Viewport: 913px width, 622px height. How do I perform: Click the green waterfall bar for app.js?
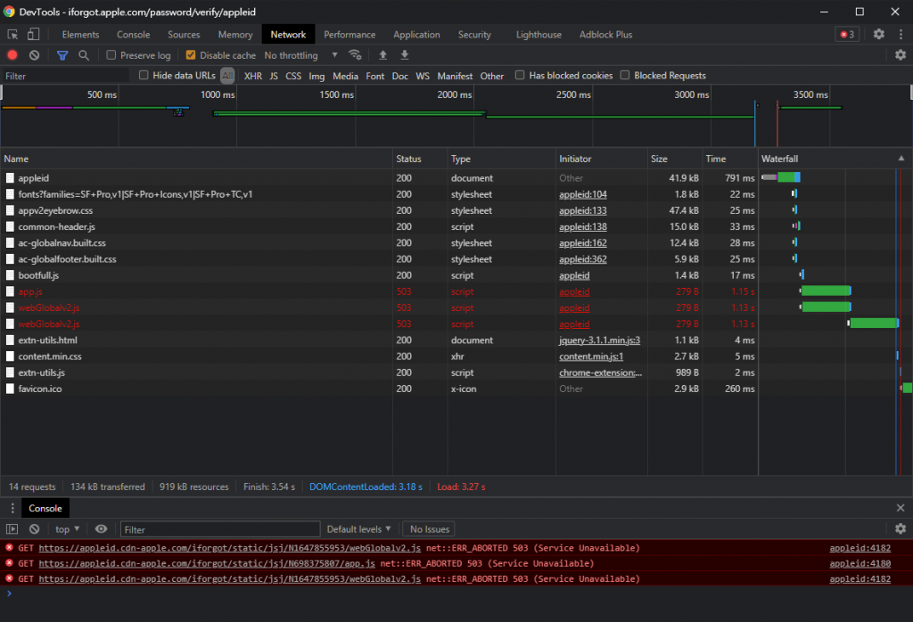tap(827, 291)
